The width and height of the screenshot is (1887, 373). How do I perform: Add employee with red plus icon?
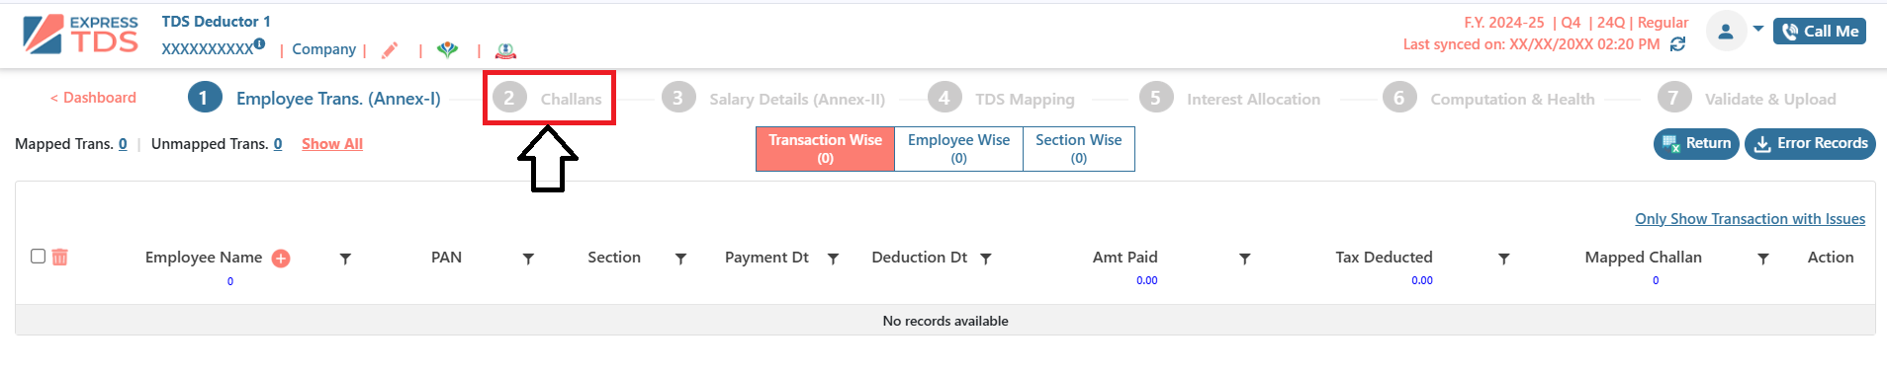[x=281, y=259]
